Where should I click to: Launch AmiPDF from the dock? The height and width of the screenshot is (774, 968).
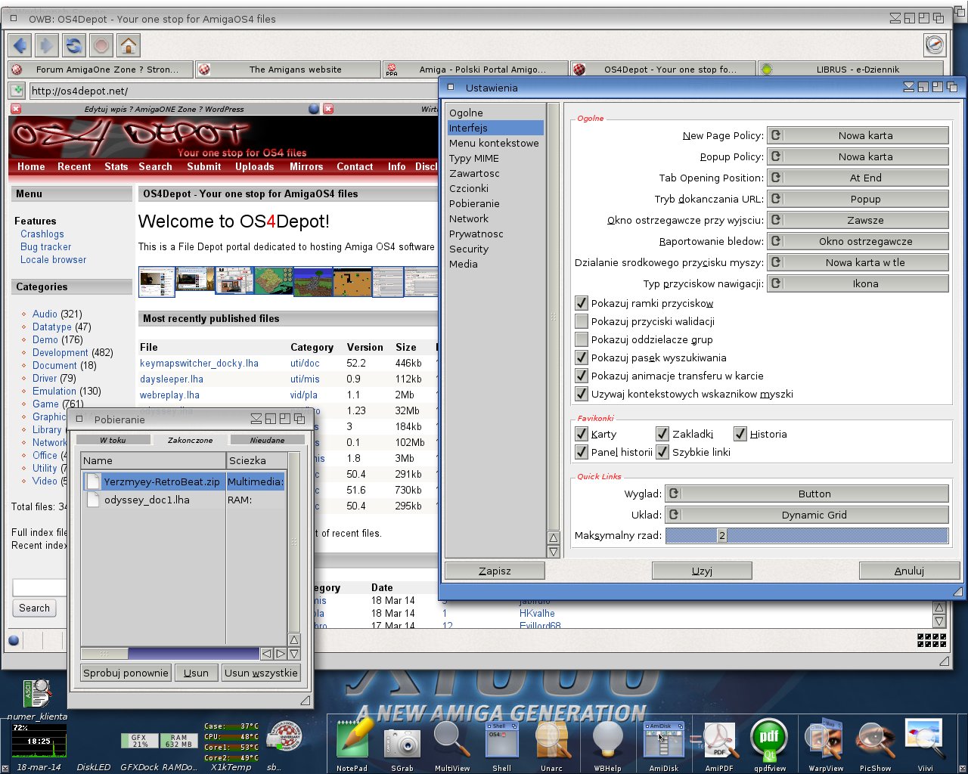coord(719,741)
